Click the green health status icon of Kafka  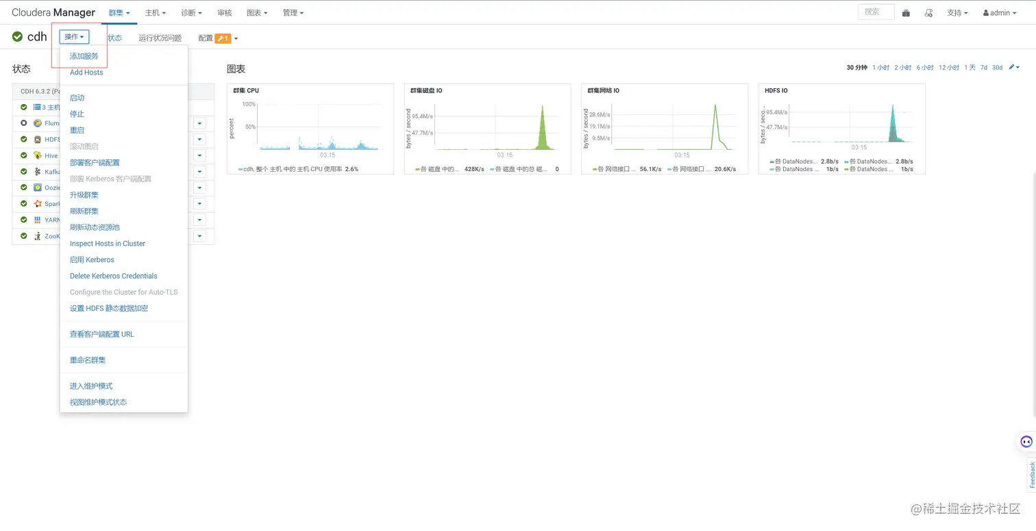tap(24, 172)
